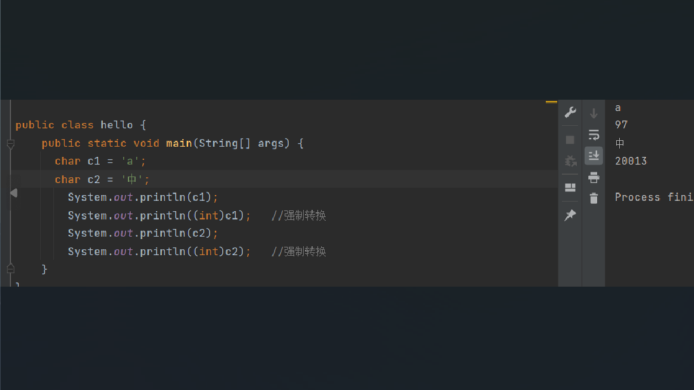Click the yellow warning stripe marker
Viewport: 694px width, 390px height.
[x=552, y=102]
